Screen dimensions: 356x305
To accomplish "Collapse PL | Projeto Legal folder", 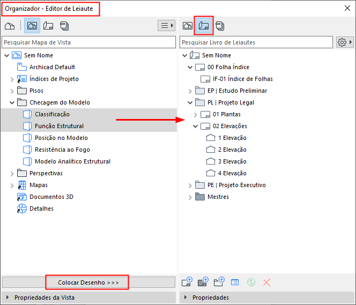I will [190, 102].
